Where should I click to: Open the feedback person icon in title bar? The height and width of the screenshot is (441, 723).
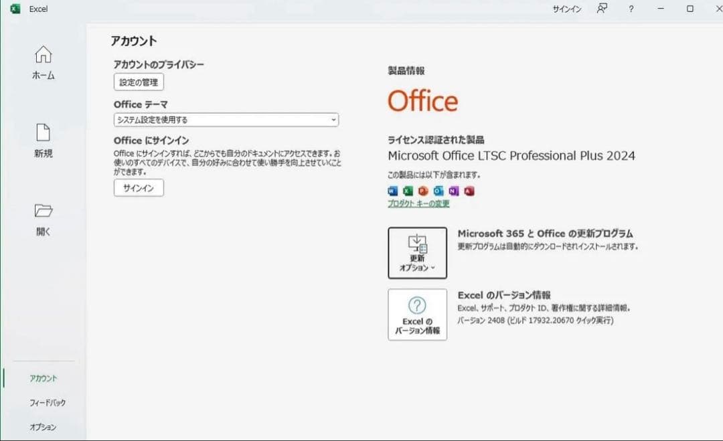[x=602, y=9]
